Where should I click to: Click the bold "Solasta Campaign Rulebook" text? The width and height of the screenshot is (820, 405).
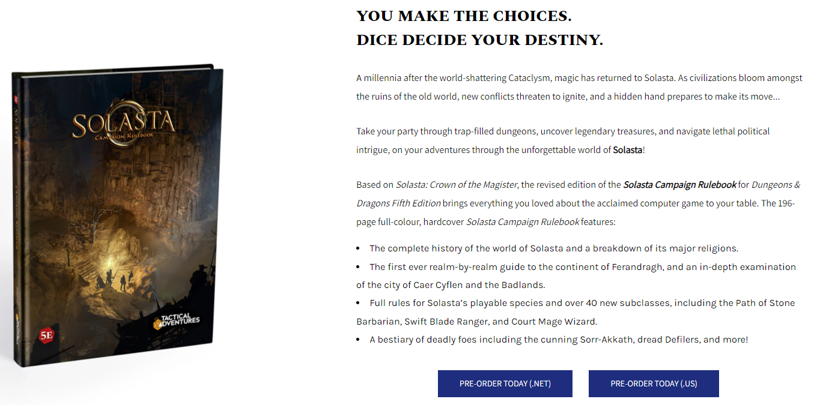pyautogui.click(x=679, y=185)
